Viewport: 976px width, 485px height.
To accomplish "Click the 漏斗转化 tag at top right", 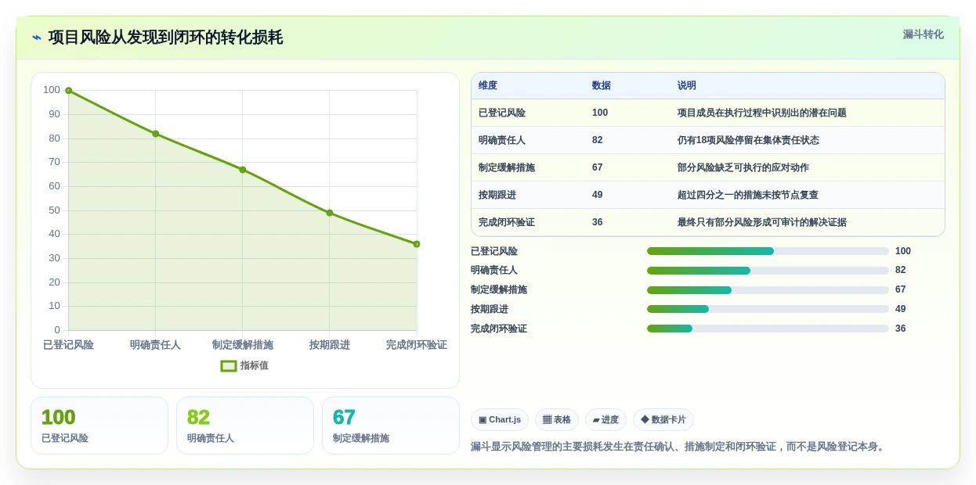I will point(923,34).
